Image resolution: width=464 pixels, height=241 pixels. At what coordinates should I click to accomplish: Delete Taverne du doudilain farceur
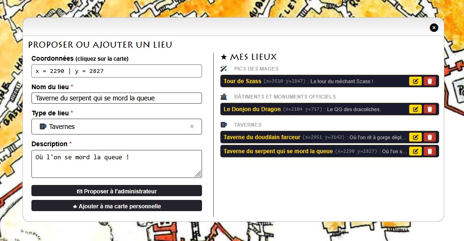(429, 137)
